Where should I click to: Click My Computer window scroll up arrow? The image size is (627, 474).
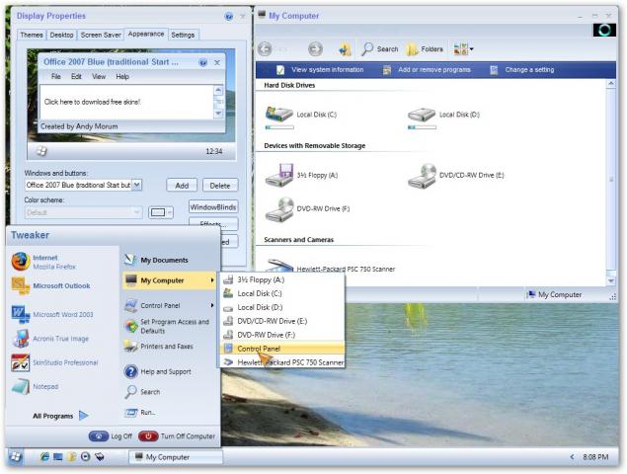(x=611, y=83)
